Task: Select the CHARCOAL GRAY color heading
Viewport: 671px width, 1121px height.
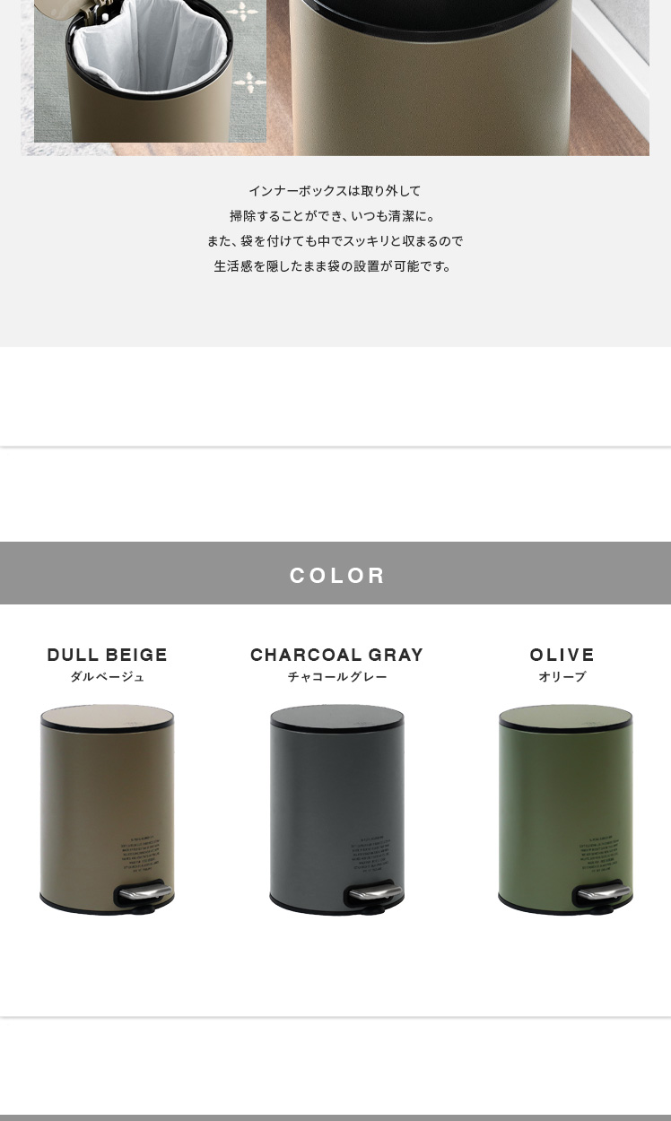Action: [336, 655]
